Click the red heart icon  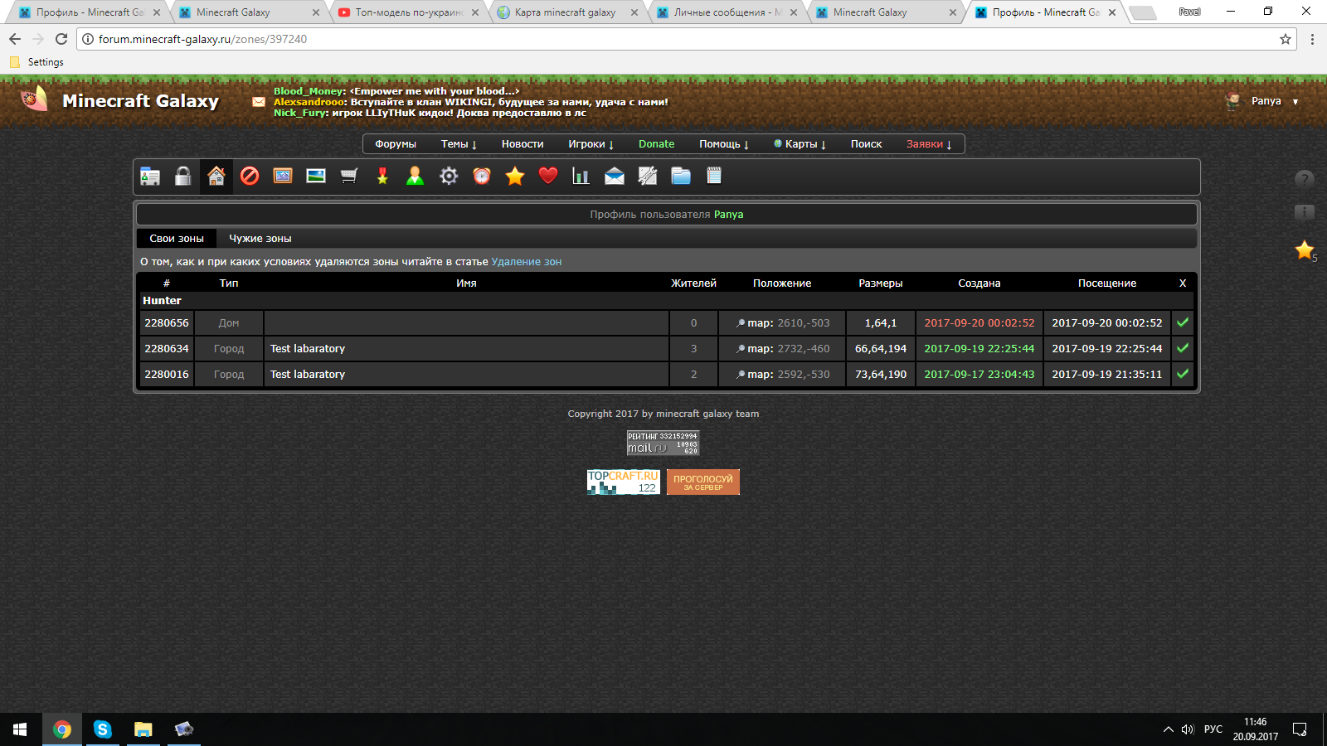(548, 176)
